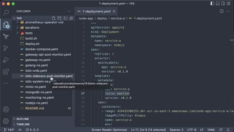Image resolution: width=234 pixels, height=132 pixels.
Task: Change indentation via Spaces: 2
Action: coord(176,129)
